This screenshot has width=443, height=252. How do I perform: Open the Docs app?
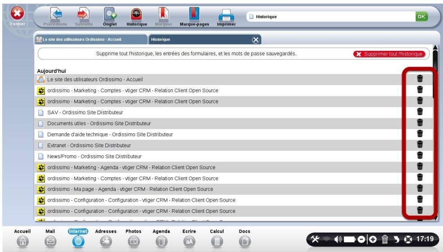[244, 242]
